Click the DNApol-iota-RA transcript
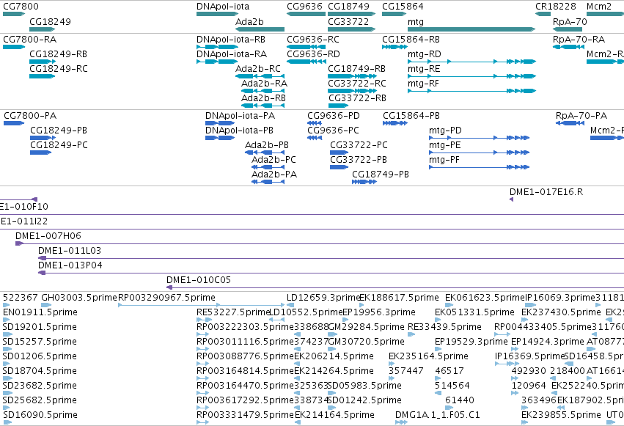This screenshot has height=426, width=624. pyautogui.click(x=217, y=62)
